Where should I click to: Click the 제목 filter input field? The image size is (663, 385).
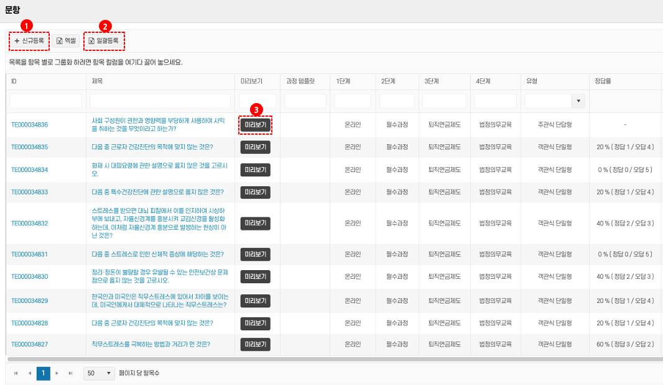coord(161,101)
